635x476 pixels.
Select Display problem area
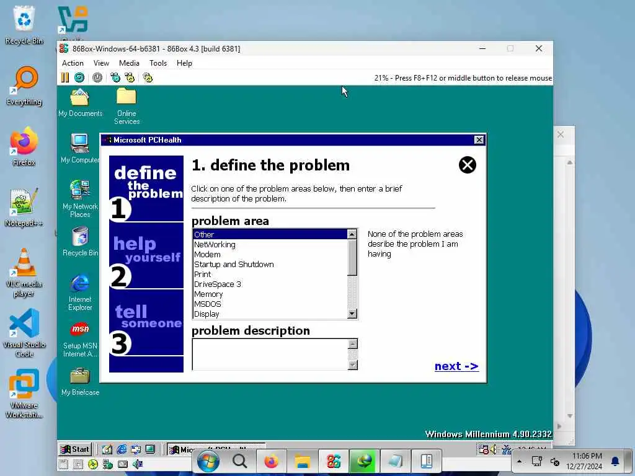(270, 314)
